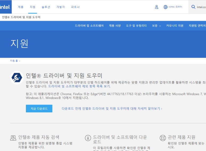Click 인텔® 제품 자동 검색 heading
206x151 pixels.
tap(39, 137)
